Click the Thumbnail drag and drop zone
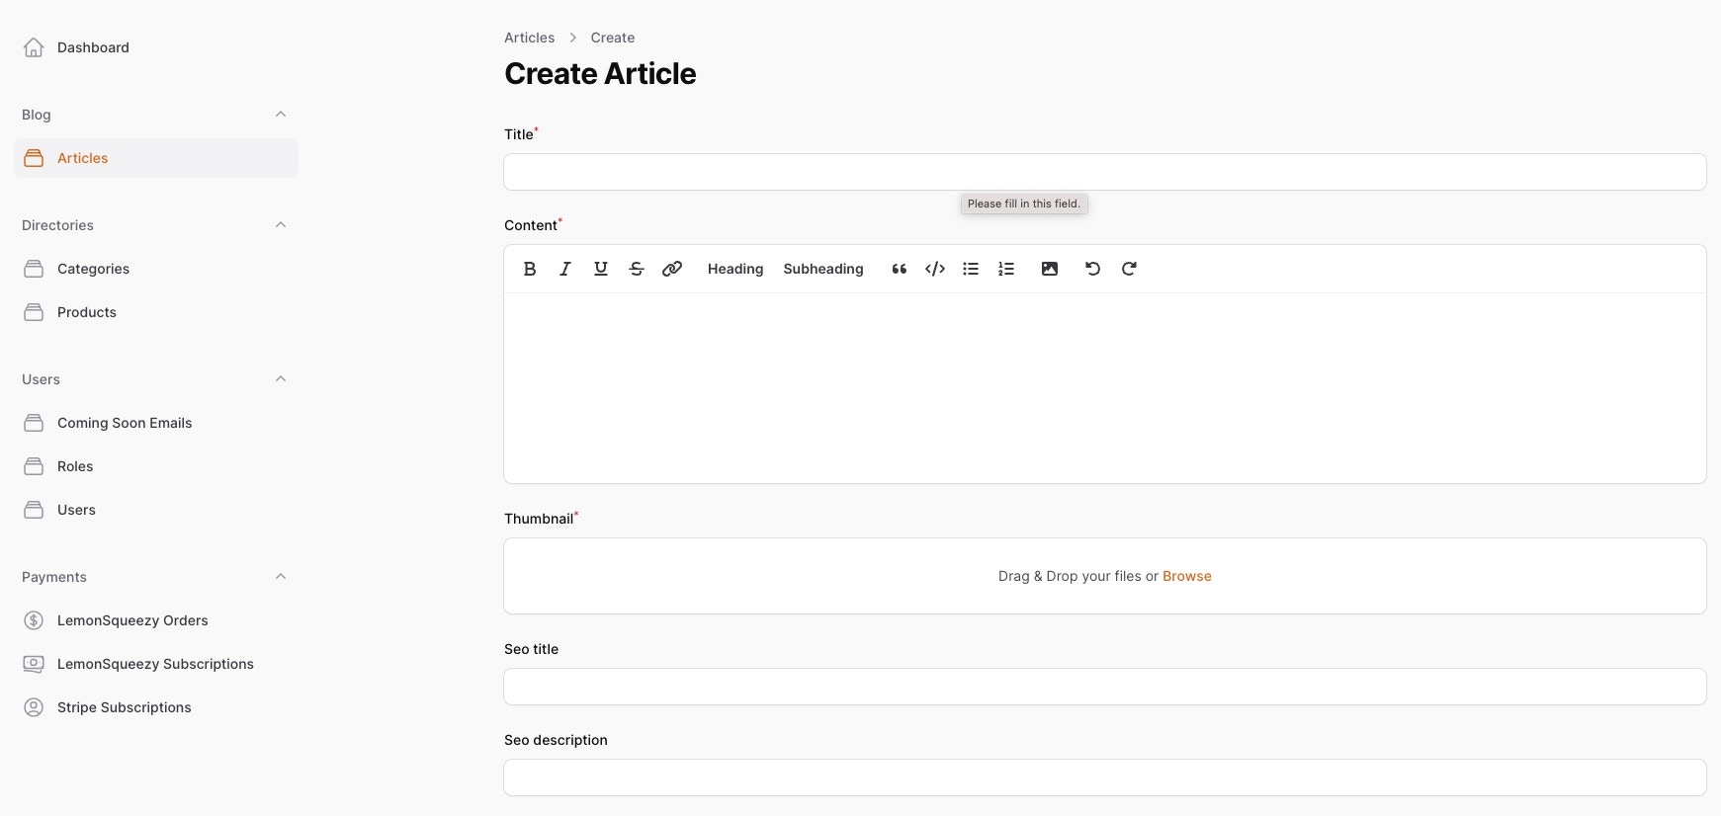Viewport: 1721px width, 816px height. [1105, 576]
